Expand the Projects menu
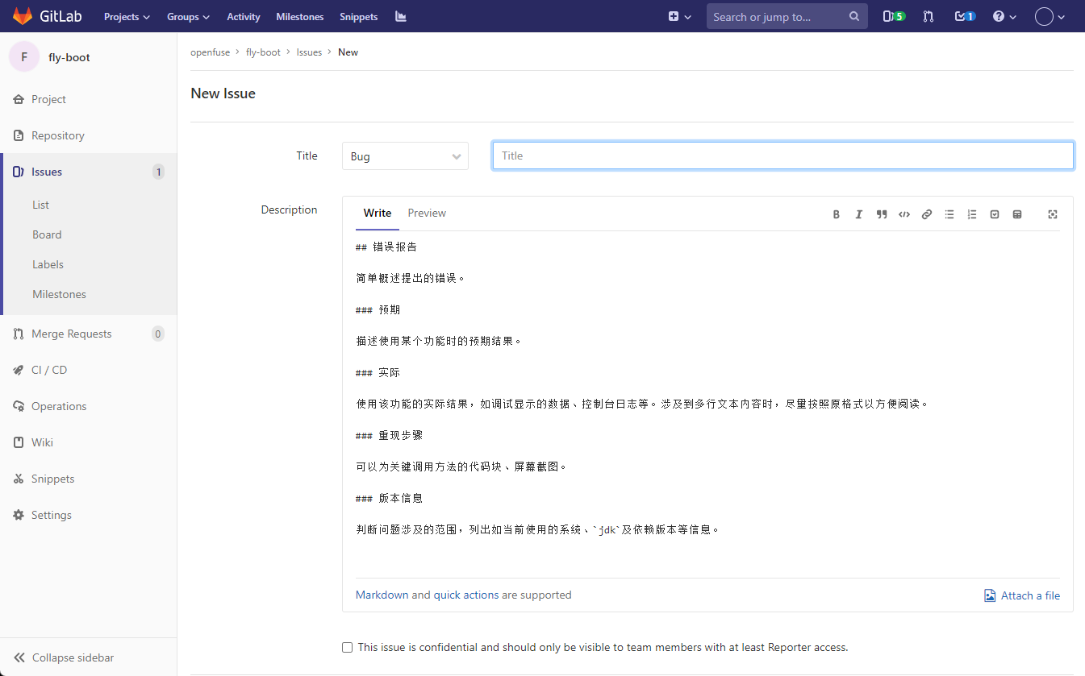This screenshot has height=676, width=1085. click(x=127, y=16)
